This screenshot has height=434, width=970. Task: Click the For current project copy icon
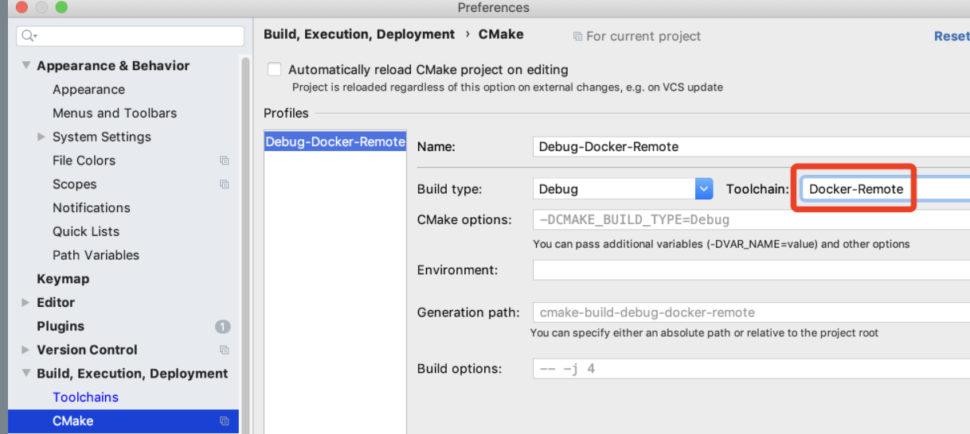577,37
